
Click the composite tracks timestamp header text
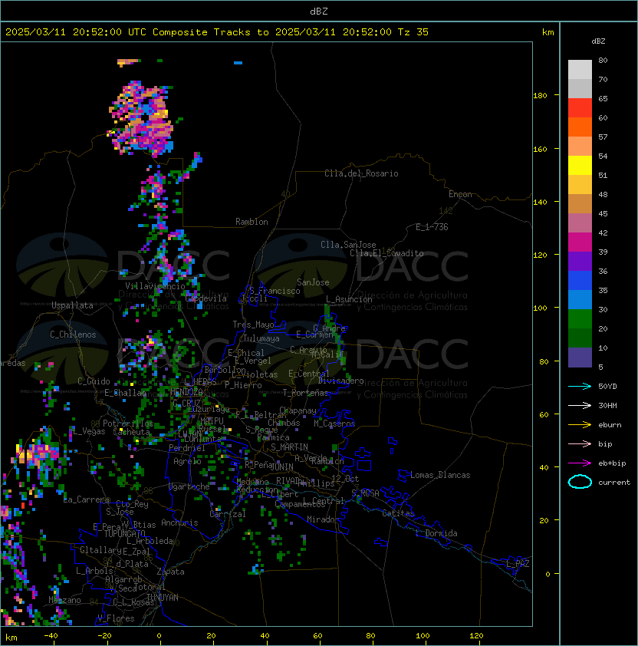[217, 32]
